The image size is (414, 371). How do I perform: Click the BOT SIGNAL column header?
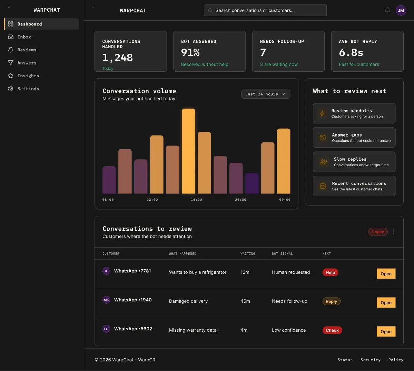tap(282, 254)
